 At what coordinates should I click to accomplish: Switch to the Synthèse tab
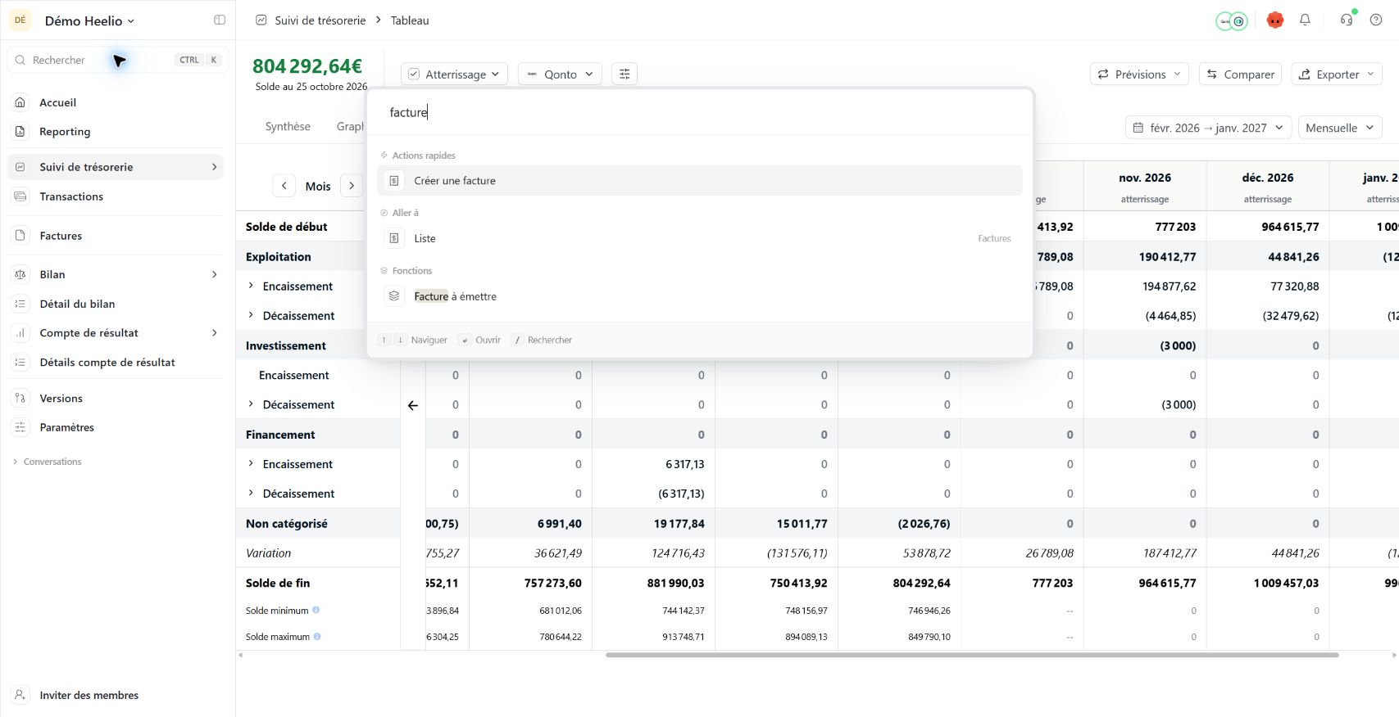[288, 127]
